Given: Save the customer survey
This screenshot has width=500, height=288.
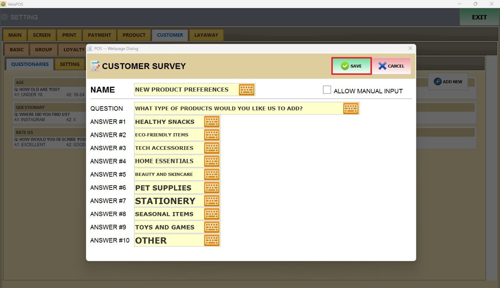Looking at the screenshot, I should point(351,66).
